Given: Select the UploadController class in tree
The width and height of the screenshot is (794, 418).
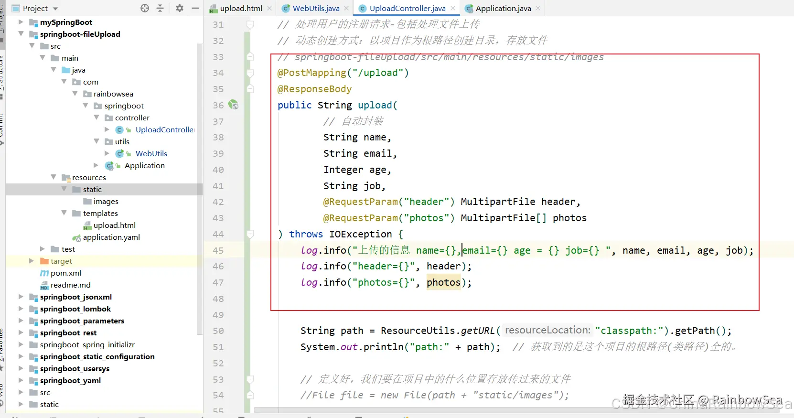Looking at the screenshot, I should tap(164, 129).
